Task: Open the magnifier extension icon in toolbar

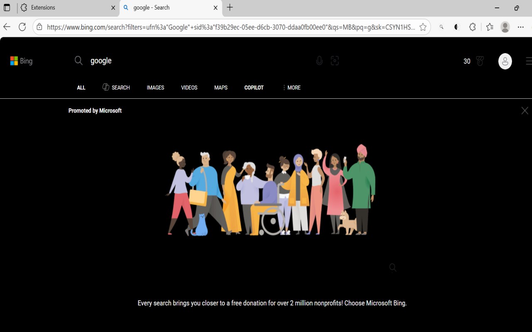Action: 441,27
